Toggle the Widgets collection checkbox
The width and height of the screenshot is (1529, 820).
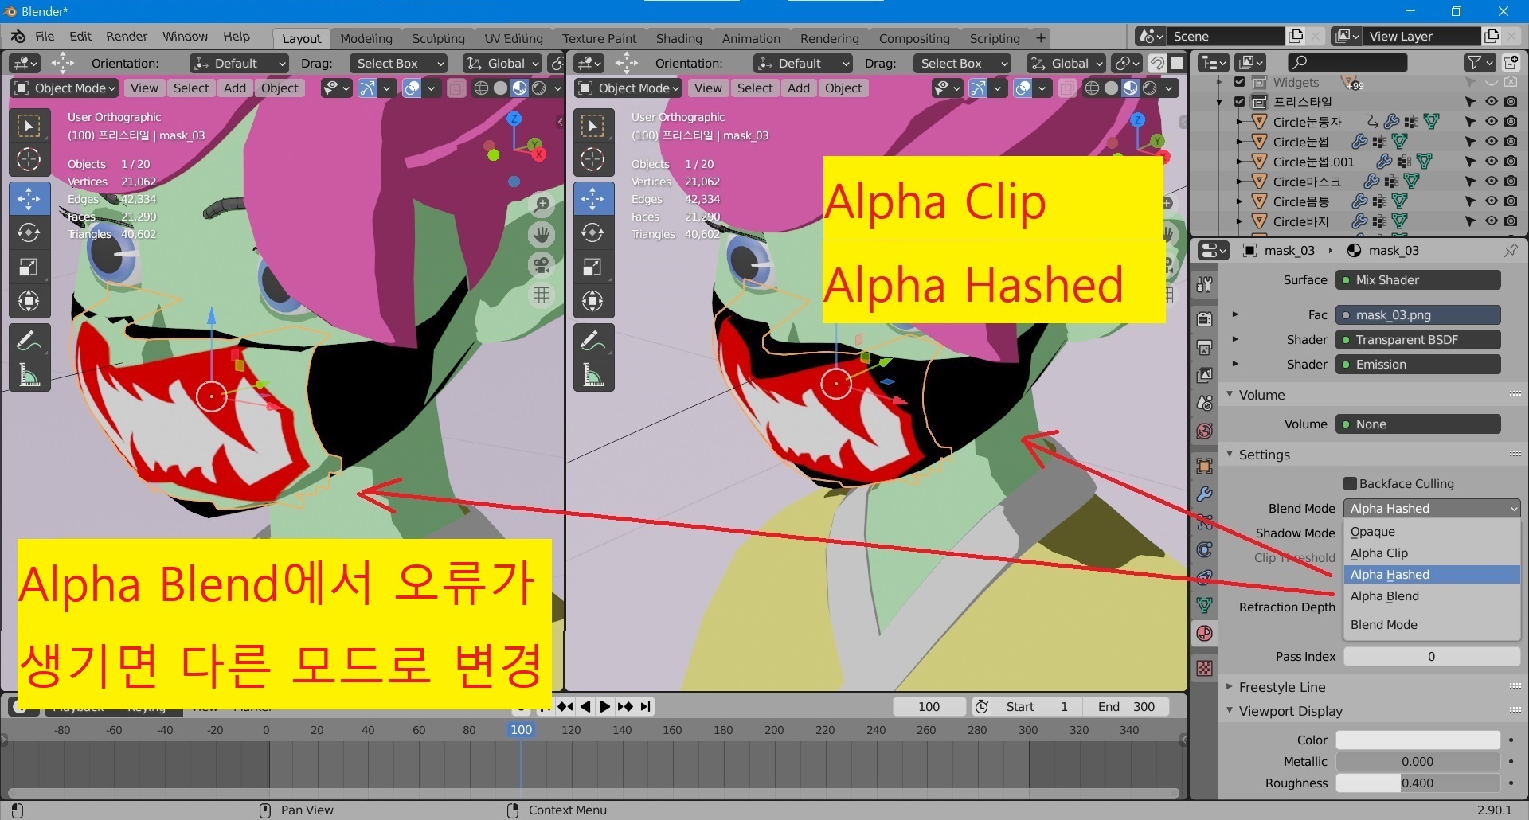[1239, 82]
